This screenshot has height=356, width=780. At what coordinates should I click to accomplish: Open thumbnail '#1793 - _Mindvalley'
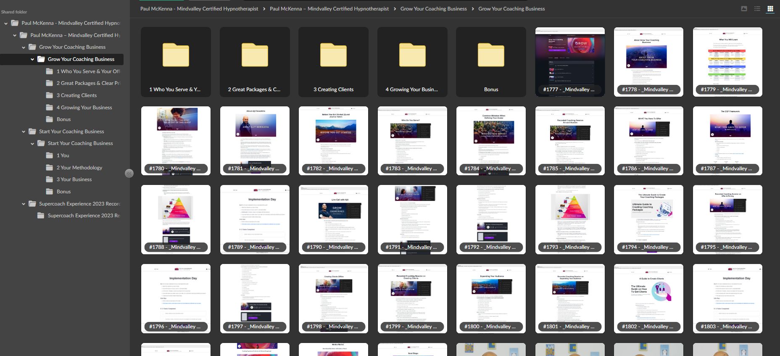click(x=570, y=220)
